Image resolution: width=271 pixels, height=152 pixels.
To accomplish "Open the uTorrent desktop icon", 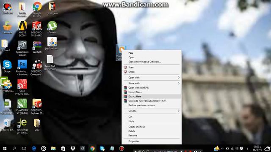I will tap(52, 27).
